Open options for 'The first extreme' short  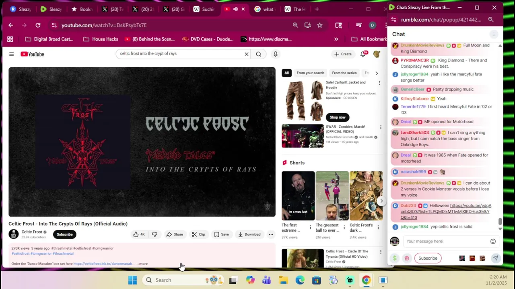point(310,228)
